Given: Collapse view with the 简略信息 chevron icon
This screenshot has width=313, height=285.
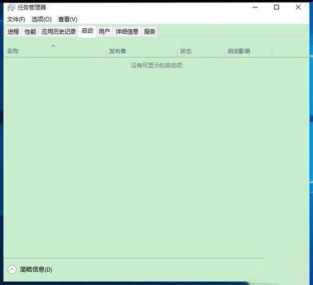Looking at the screenshot, I should tap(12, 269).
